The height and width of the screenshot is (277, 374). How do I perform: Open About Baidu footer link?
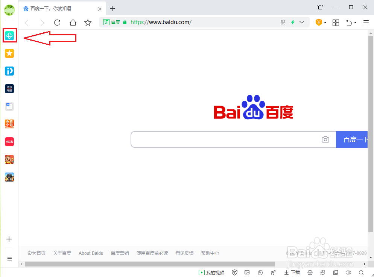tap(91, 253)
